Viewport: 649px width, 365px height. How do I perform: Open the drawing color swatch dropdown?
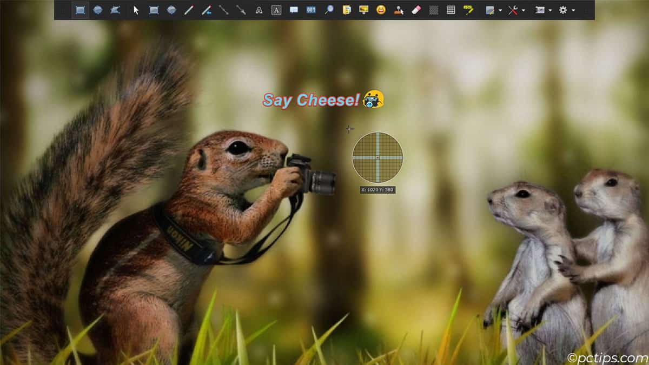501,9
